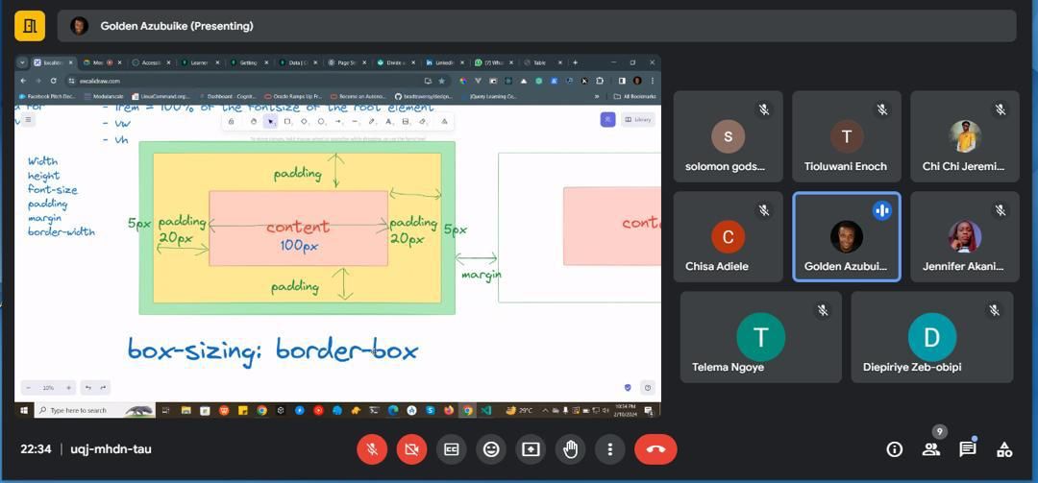Leave the call with the red hang-up button
The width and height of the screenshot is (1038, 483).
[655, 449]
